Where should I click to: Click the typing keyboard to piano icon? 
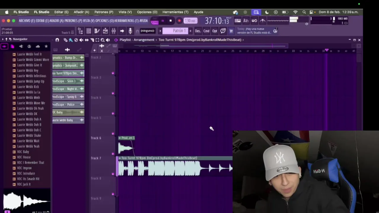(237, 21)
